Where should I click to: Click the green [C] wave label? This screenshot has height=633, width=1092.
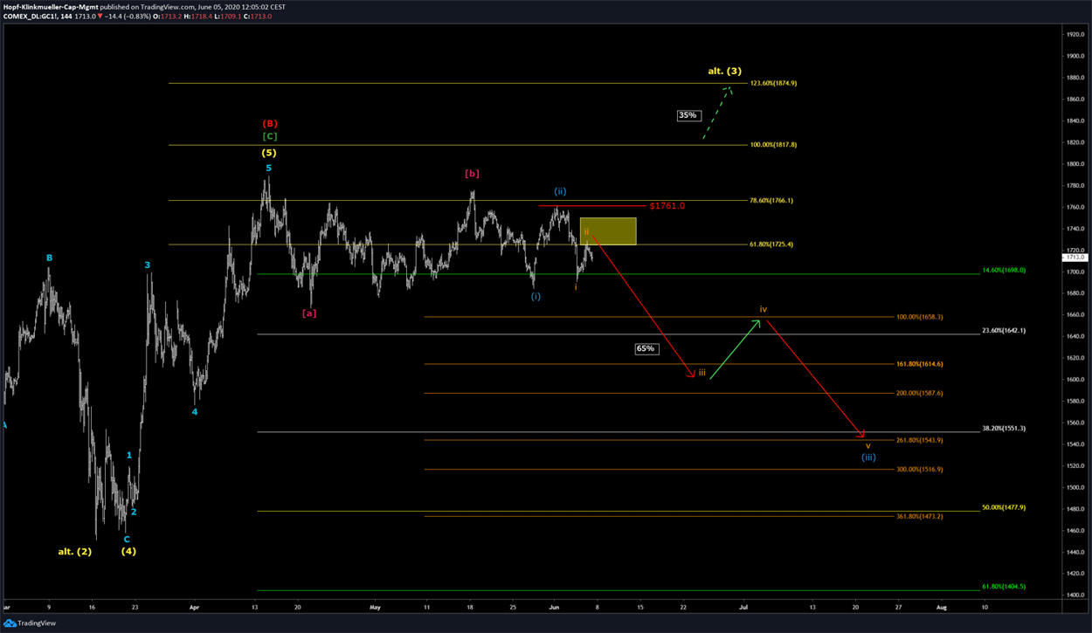pyautogui.click(x=270, y=136)
